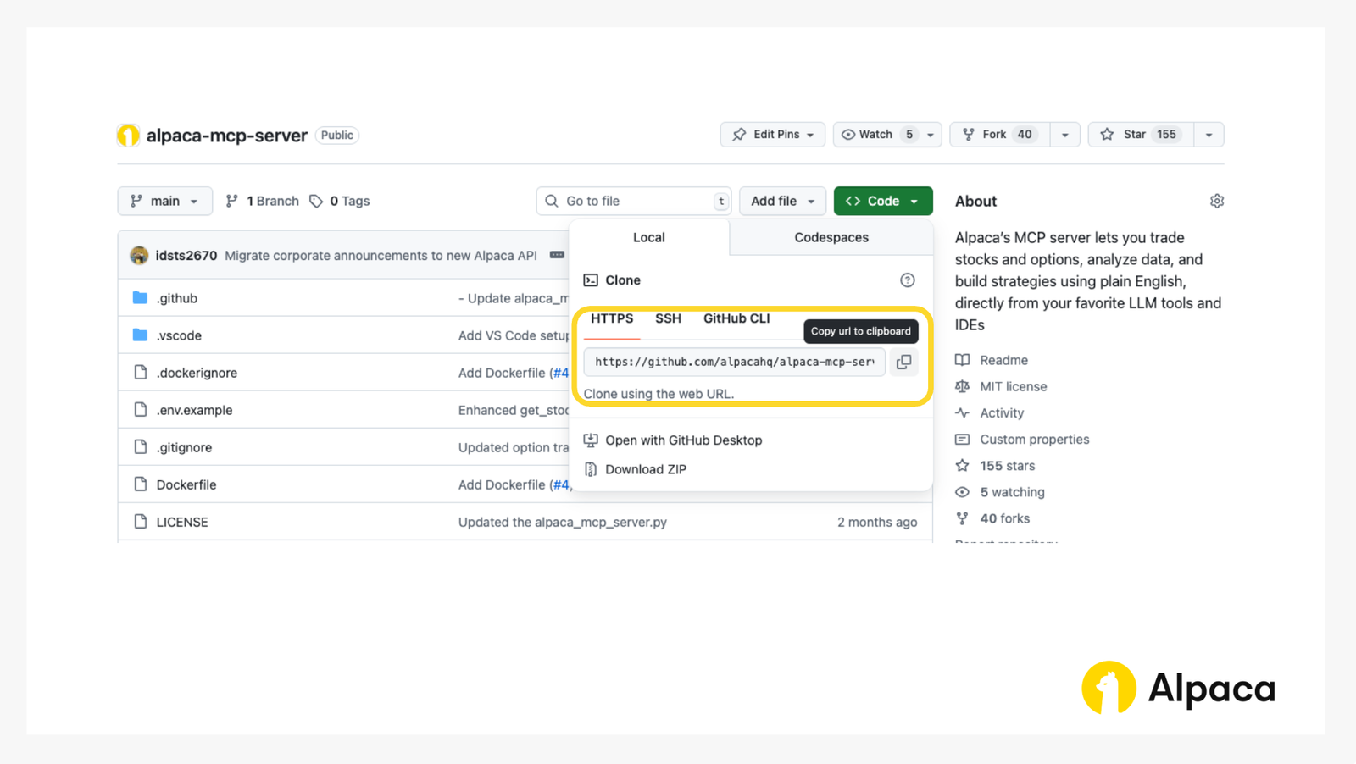Click the MIT license scales icon

tap(963, 386)
